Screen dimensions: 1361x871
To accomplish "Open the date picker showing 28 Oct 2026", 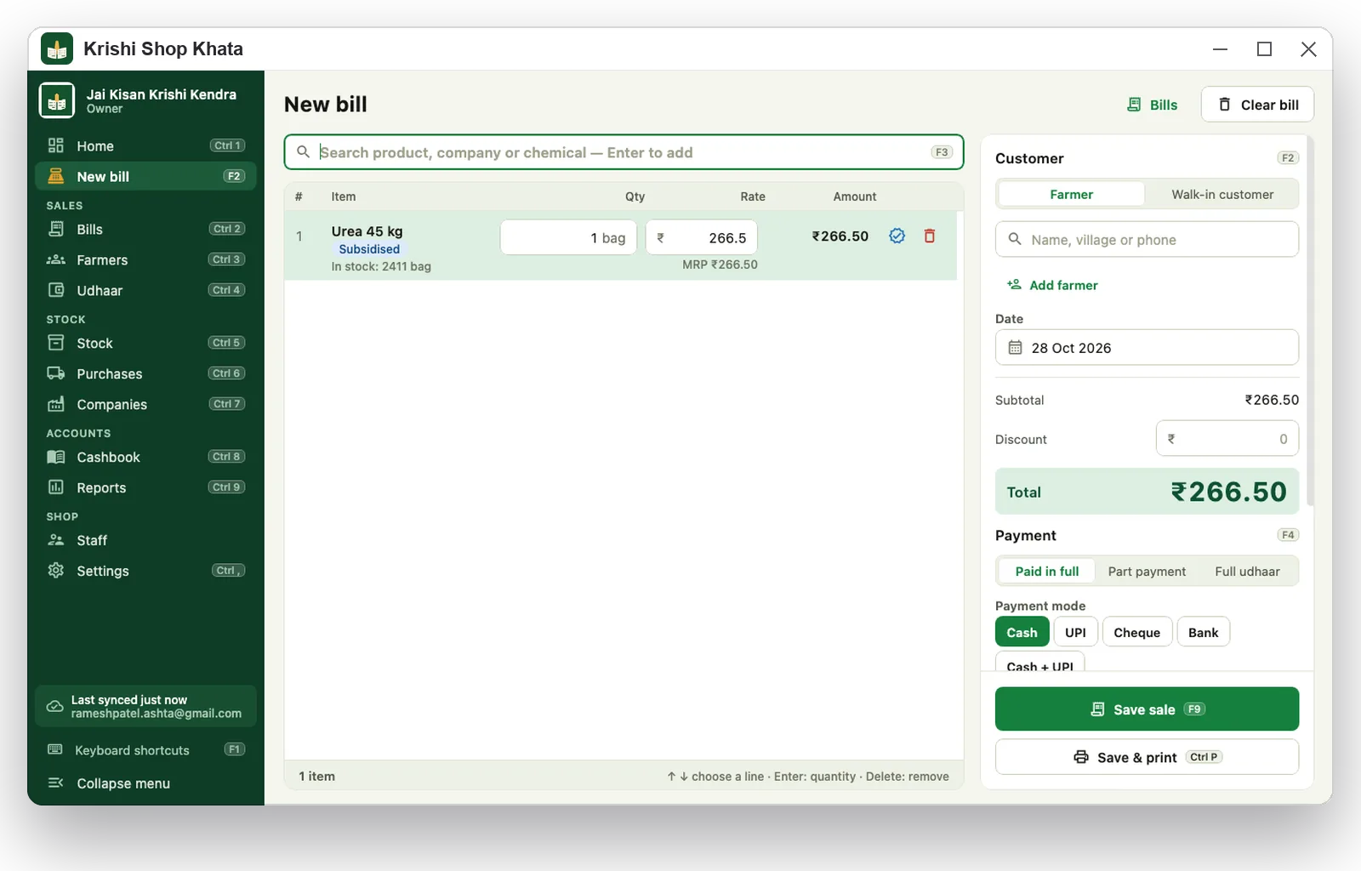I will (1147, 348).
